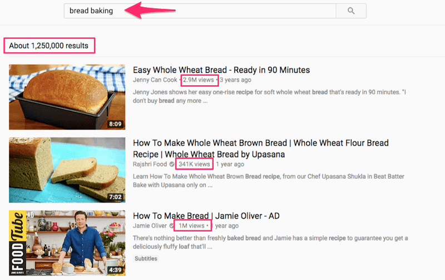The height and width of the screenshot is (280, 445).
Task: Click 'About 1,250,000 results' text
Action: click(x=48, y=46)
